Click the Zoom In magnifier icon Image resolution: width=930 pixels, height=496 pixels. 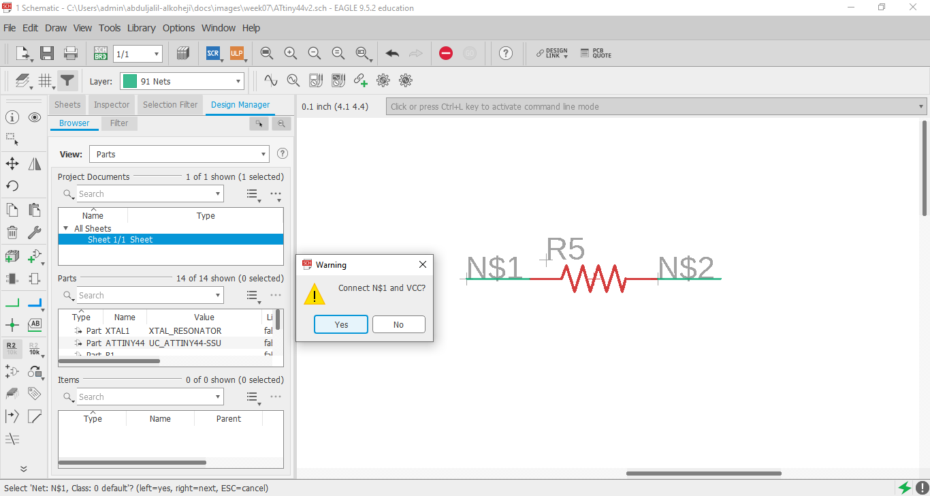[291, 53]
